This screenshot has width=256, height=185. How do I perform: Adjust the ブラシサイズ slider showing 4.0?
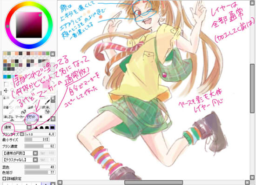point(40,134)
